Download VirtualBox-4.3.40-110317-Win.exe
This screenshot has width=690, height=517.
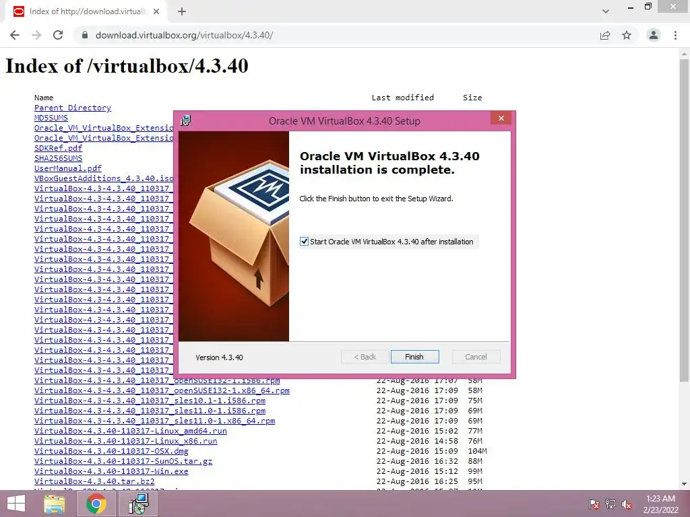coord(111,471)
